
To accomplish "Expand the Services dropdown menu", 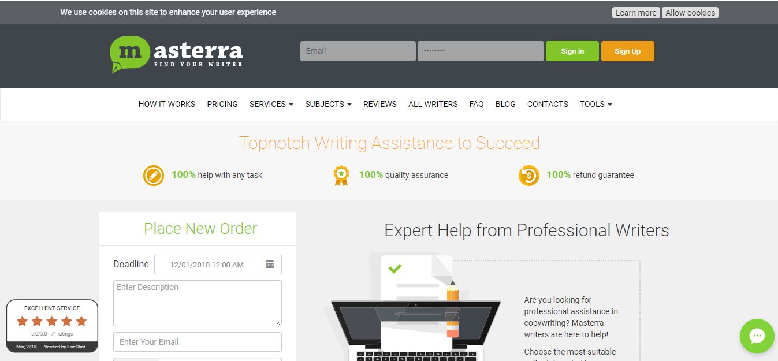I will 271,104.
